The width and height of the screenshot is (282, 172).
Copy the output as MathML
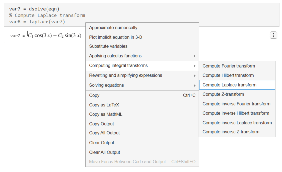click(106, 114)
